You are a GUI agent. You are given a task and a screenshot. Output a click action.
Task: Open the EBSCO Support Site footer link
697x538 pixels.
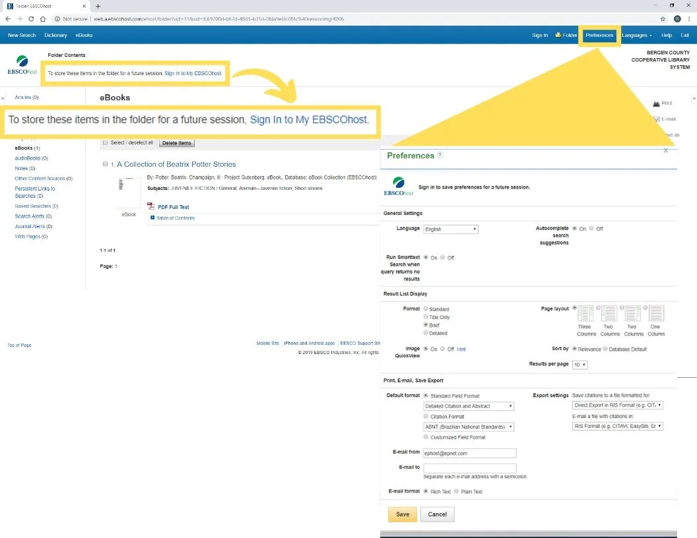360,343
